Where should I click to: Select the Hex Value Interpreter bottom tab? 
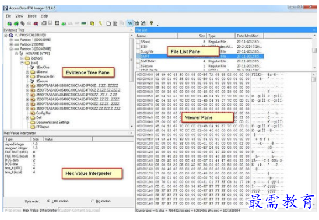pyautogui.click(x=40, y=210)
